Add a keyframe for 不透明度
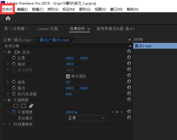Image resolution: width=177 pixels, height=140 pixels. (117, 112)
